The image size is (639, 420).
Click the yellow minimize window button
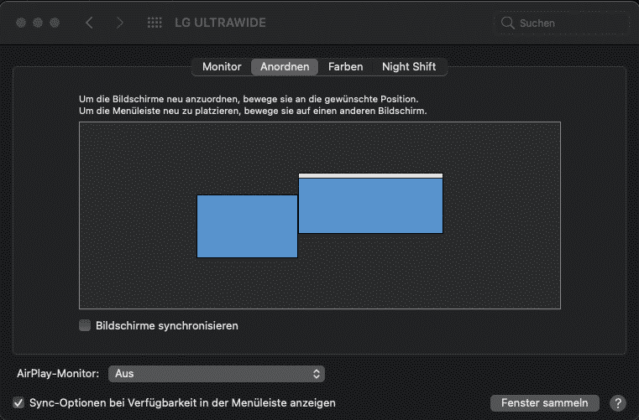pos(37,23)
